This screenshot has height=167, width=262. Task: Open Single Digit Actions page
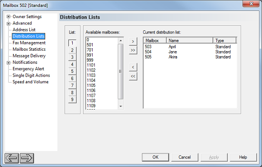(x=31, y=75)
